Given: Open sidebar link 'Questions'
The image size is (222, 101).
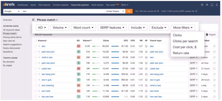Looking at the screenshot, I should coord(8,52).
